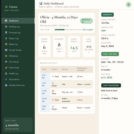Image resolution: width=134 pixels, height=134 pixels.
Task: Click the Dashboard chart icon in sidebar
Action: click(x=6, y=21)
